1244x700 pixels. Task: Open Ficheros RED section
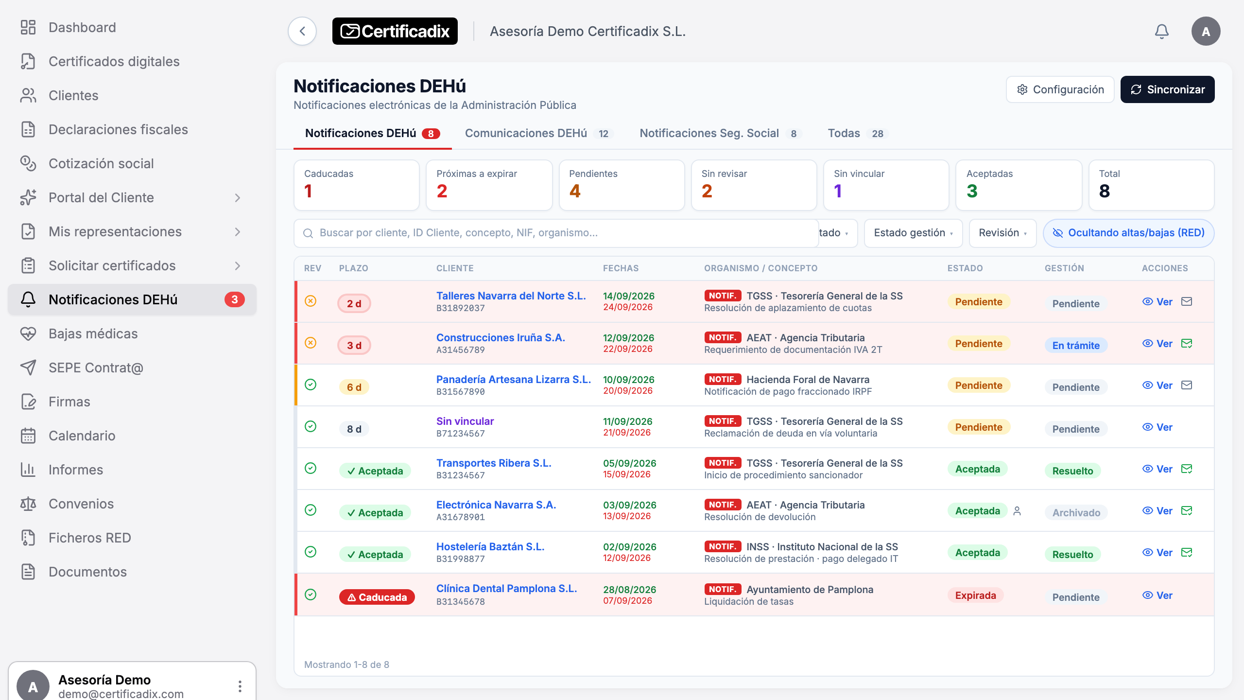(x=132, y=538)
